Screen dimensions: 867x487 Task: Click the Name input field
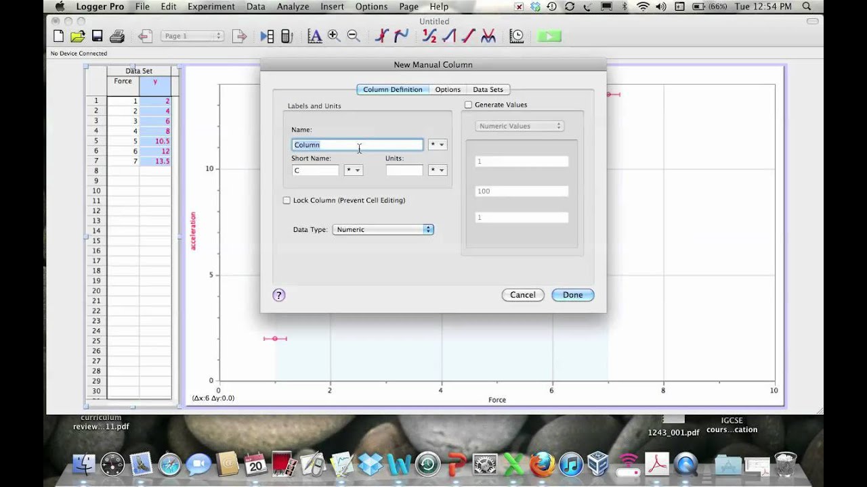pyautogui.click(x=358, y=145)
